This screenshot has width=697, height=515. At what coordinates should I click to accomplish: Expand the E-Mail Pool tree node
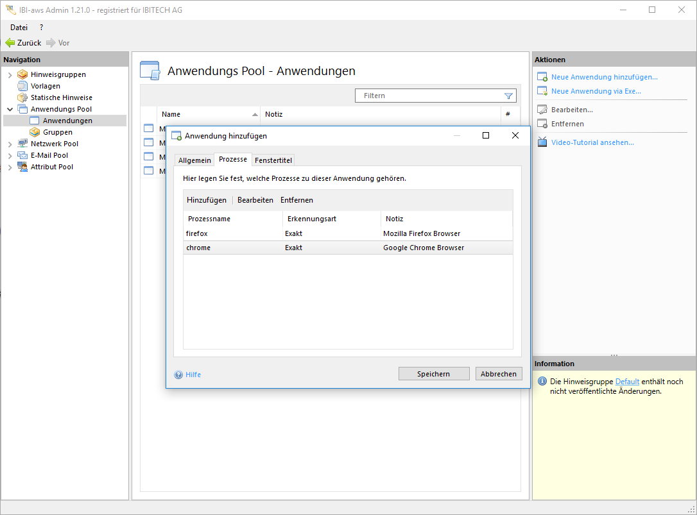click(10, 156)
